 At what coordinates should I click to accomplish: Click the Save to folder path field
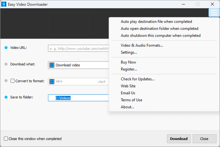click(x=79, y=98)
